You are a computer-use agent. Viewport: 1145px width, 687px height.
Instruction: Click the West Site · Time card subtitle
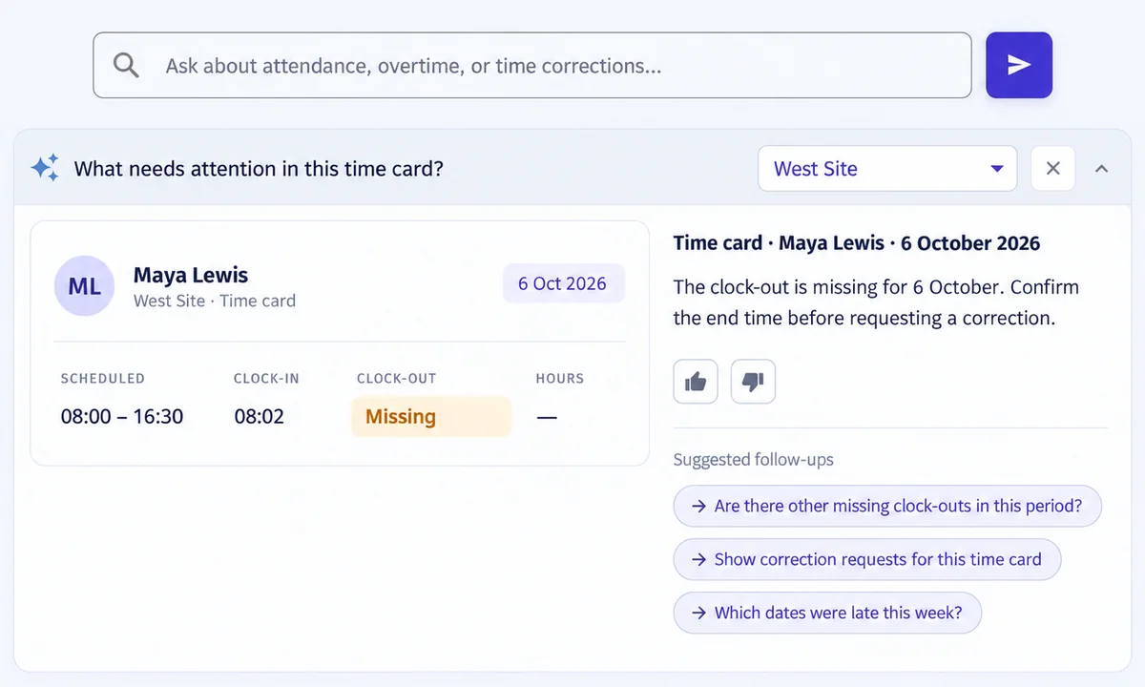215,301
